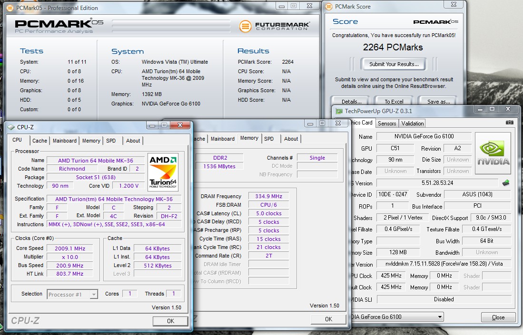Click the NVIDIA SLI field showing Disabled

pyautogui.click(x=444, y=299)
